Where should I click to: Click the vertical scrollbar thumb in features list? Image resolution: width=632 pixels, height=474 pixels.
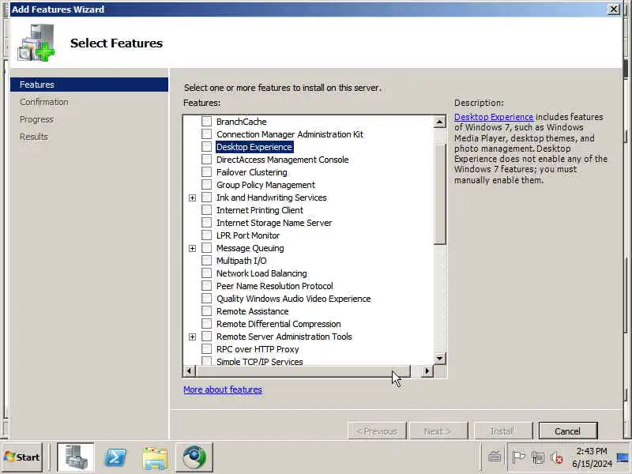point(440,194)
